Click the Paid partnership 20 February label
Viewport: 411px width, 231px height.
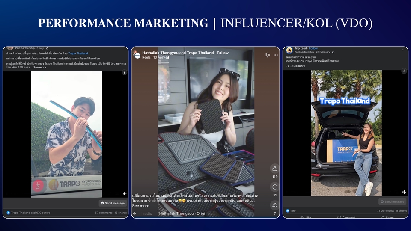tap(312, 52)
